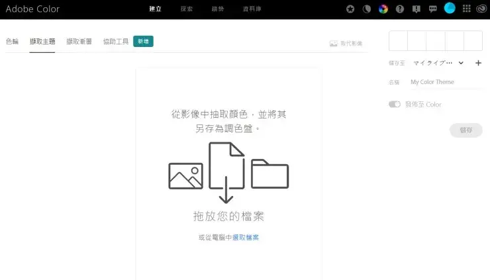Select the last empty color swatch
Viewport: 490px width, 280px height.
tap(473, 40)
